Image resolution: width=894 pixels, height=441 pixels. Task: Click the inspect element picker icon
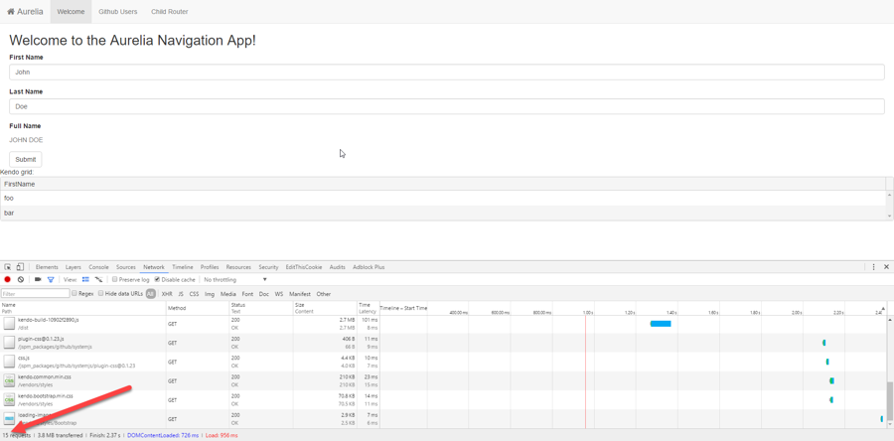pyautogui.click(x=7, y=267)
